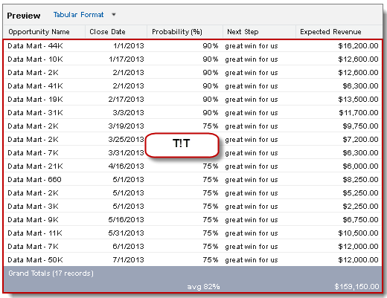
Task: Click the Preview panel title
Action: (x=24, y=16)
